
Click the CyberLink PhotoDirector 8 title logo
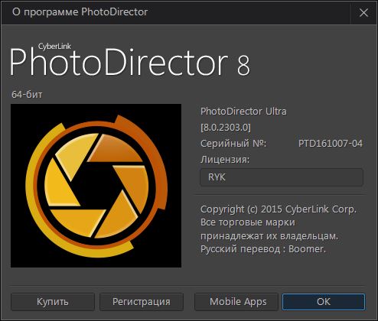(130, 60)
